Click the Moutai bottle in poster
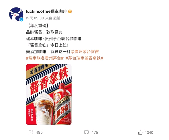 pos(62,104)
